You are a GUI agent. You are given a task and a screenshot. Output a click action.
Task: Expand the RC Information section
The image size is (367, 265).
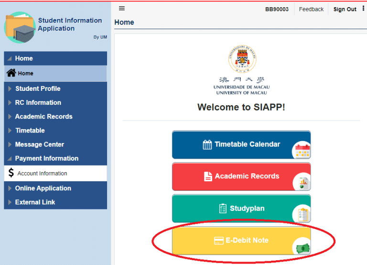click(x=38, y=102)
